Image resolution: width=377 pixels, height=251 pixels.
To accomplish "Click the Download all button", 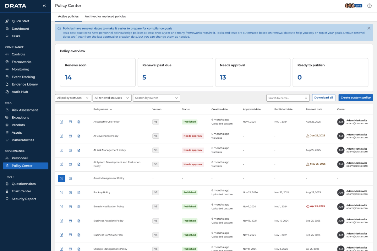I will pos(324,98).
